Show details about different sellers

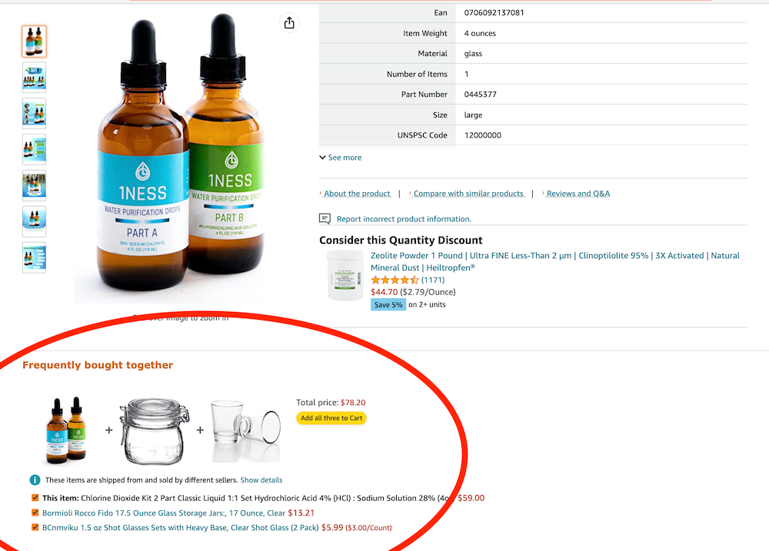tap(261, 480)
